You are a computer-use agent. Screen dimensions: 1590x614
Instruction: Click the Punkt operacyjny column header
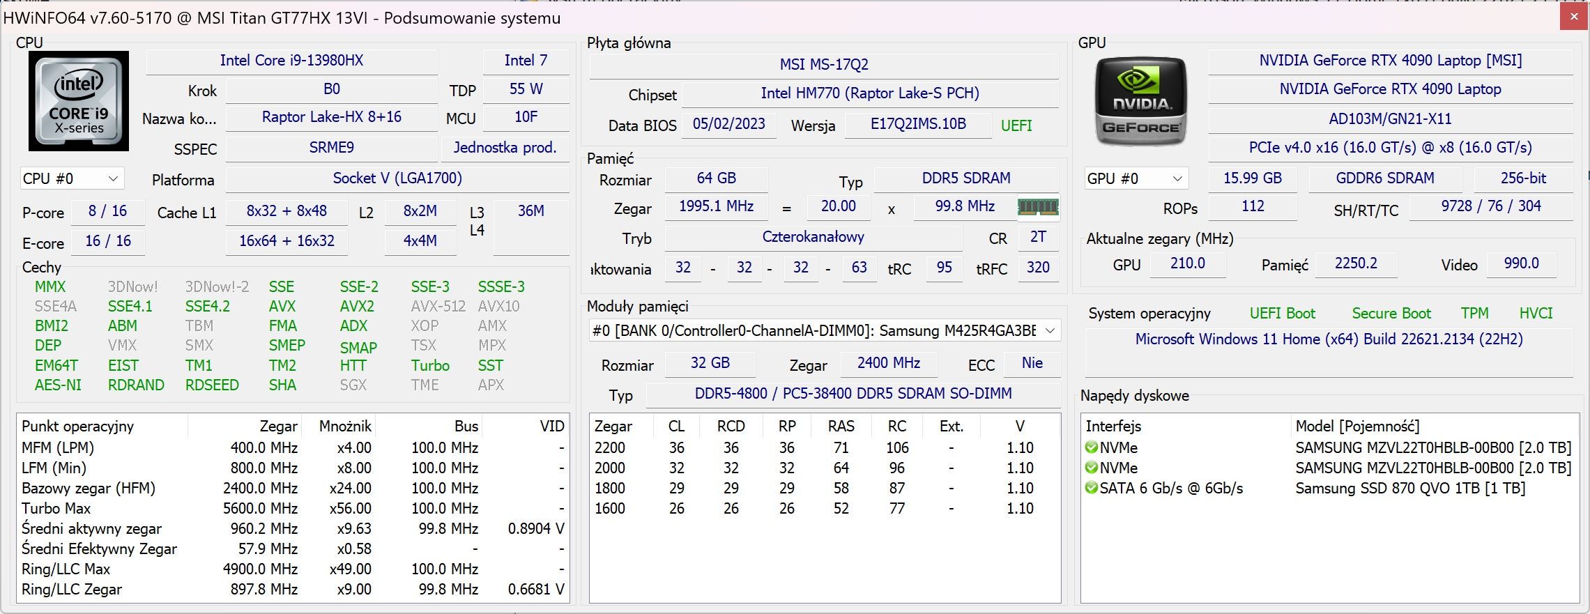[x=103, y=427]
